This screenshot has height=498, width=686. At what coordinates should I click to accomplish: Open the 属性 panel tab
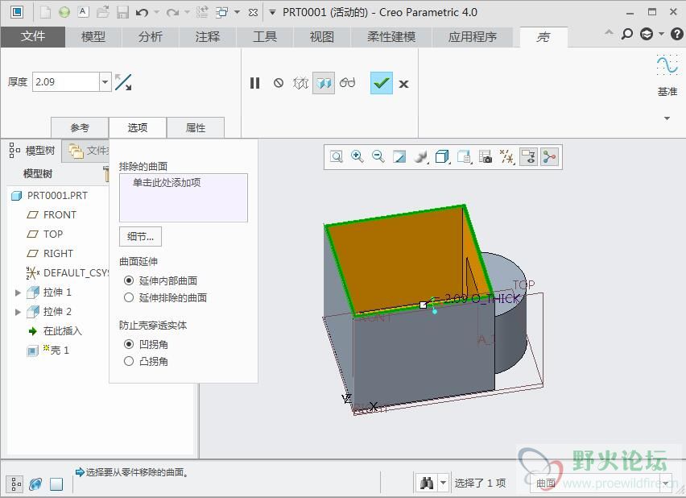[196, 127]
